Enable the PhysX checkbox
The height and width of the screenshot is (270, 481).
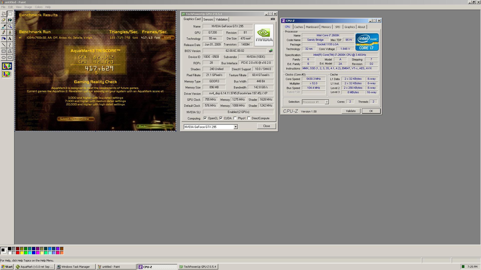pyautogui.click(x=235, y=118)
